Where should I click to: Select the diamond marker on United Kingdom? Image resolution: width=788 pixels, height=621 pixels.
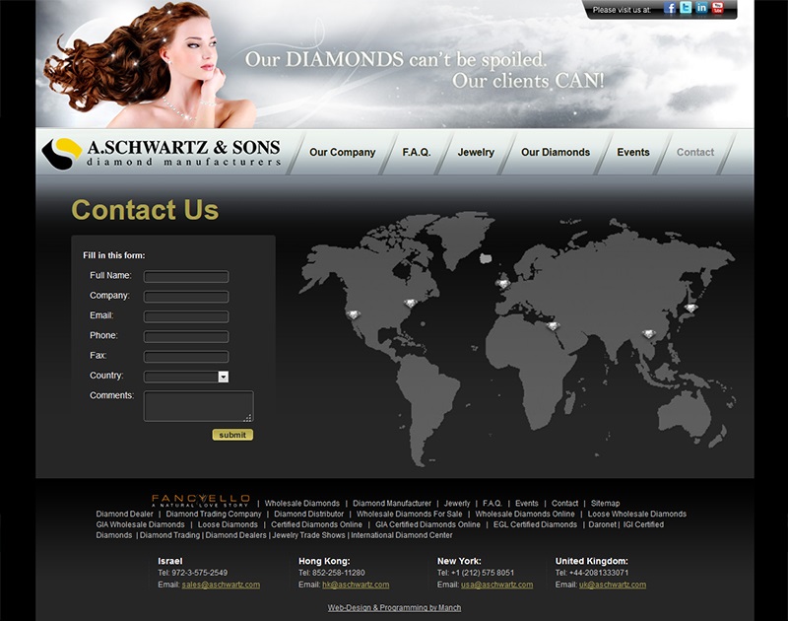click(503, 284)
